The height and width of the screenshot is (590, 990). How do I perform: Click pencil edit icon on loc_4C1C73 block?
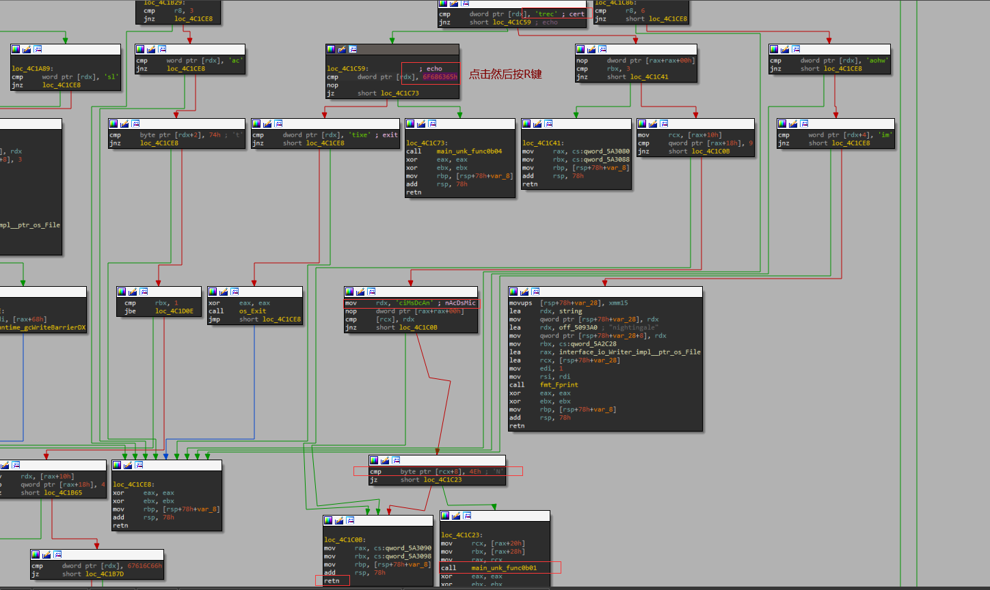click(420, 124)
